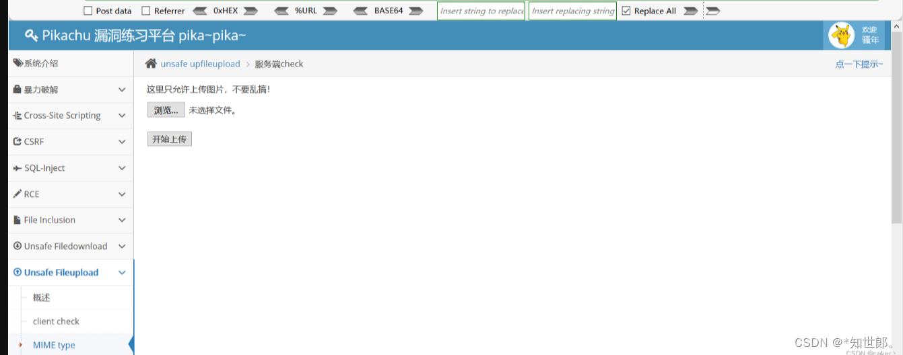Click the Pikachu avatar image
Image resolution: width=903 pixels, height=355 pixels.
click(841, 35)
